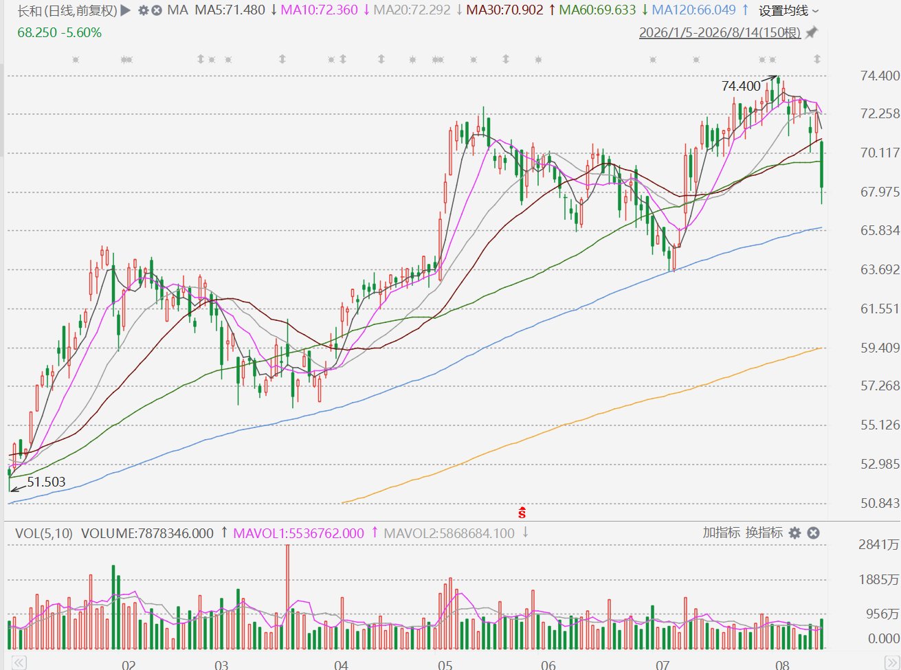Click the play triangle next to 长和(日线,前复权)
This screenshot has height=670, width=901.
[x=125, y=10]
